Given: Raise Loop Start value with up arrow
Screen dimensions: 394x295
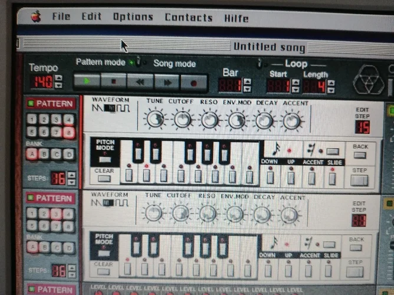Looking at the screenshot, I should point(295,82).
